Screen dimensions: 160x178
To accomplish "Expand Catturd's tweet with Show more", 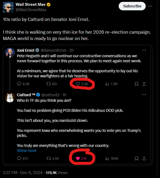I will click(x=26, y=150).
